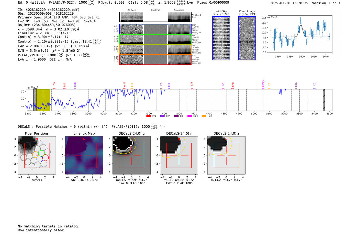Click the Gaussian emission line fit plot
358x244 pixels.
click(300, 35)
